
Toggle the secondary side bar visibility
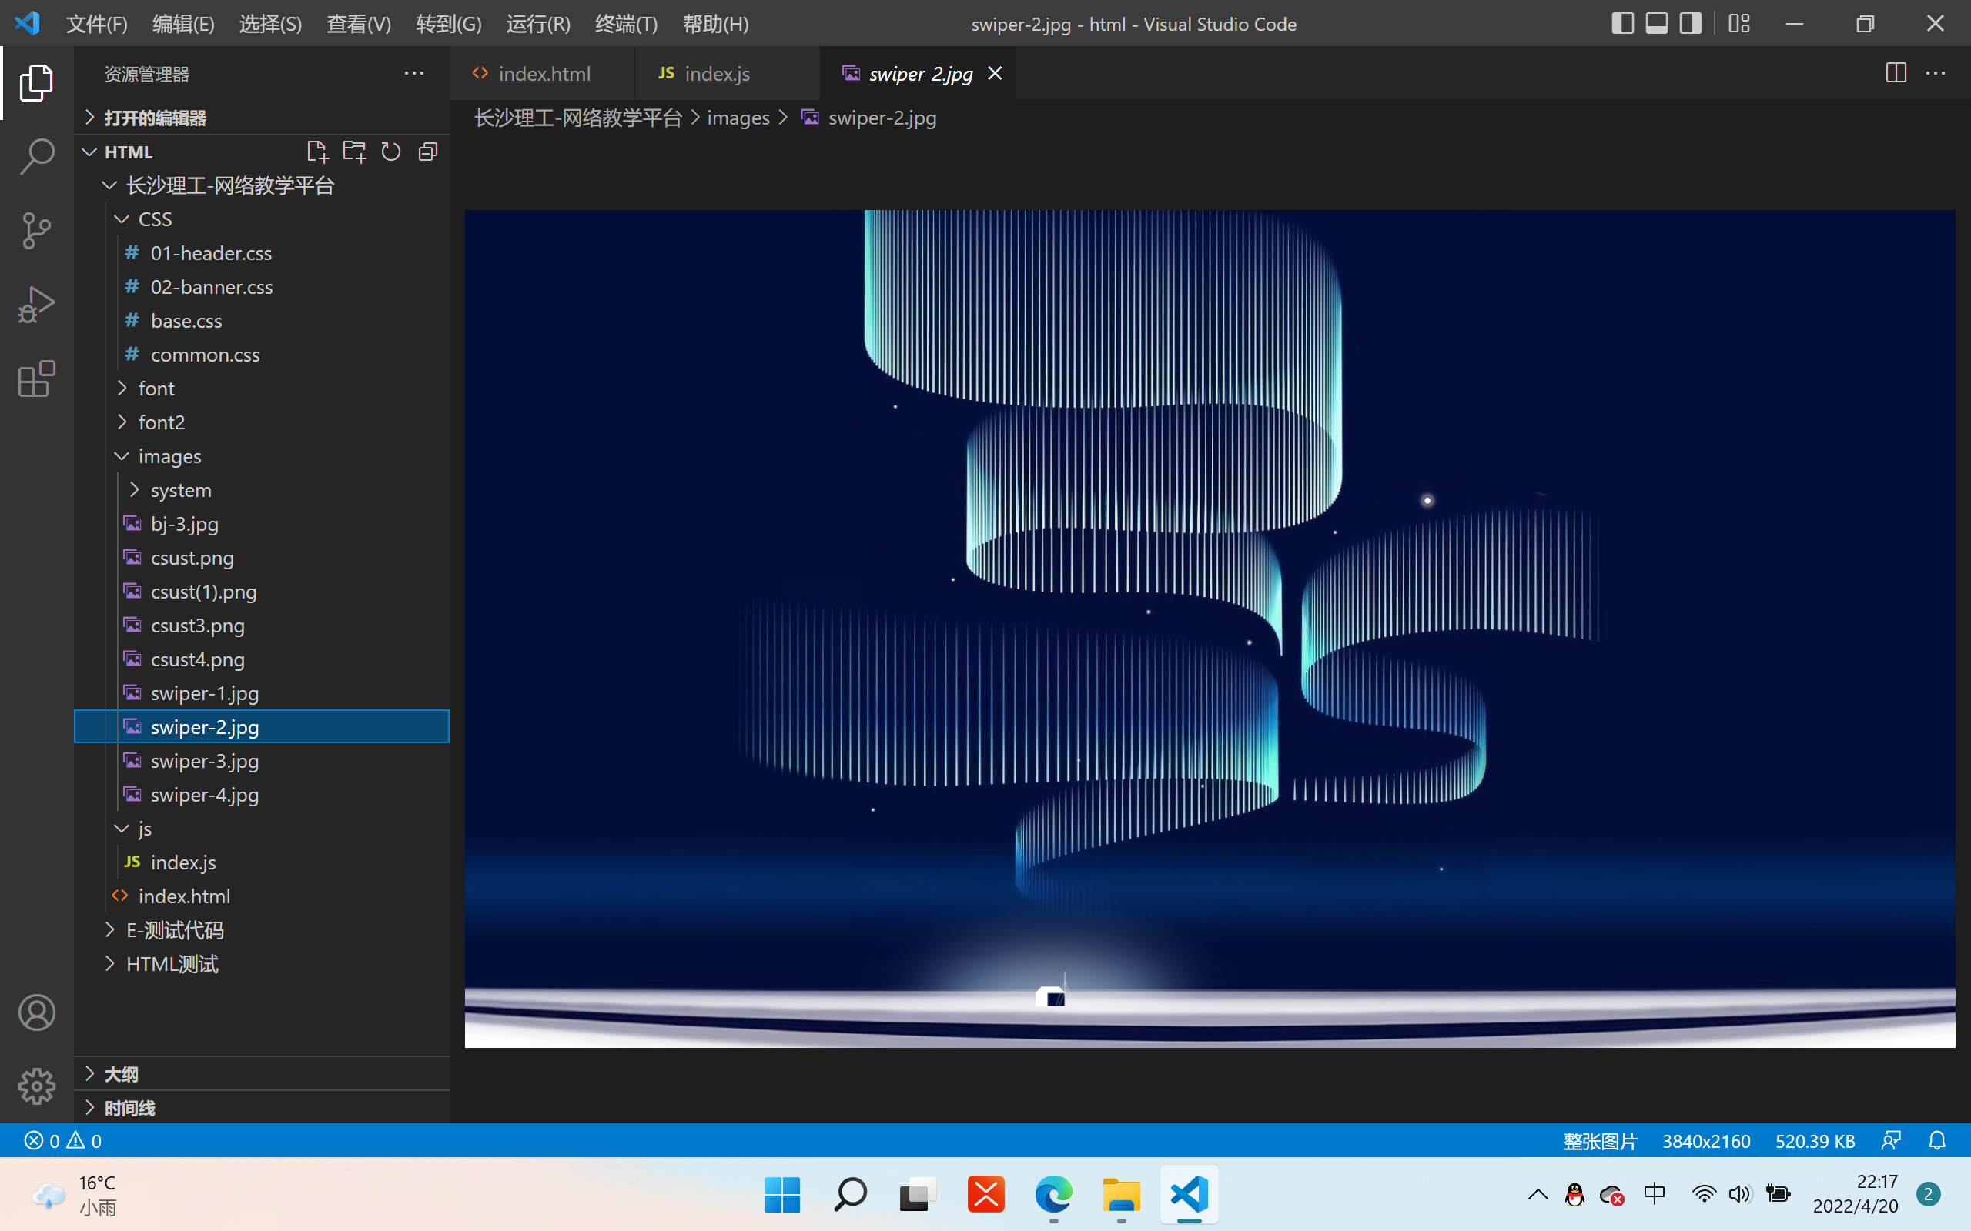(x=1691, y=24)
